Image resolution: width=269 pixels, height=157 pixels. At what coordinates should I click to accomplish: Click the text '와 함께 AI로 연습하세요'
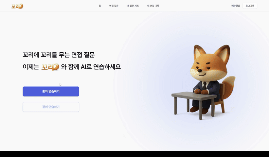pos(91,67)
